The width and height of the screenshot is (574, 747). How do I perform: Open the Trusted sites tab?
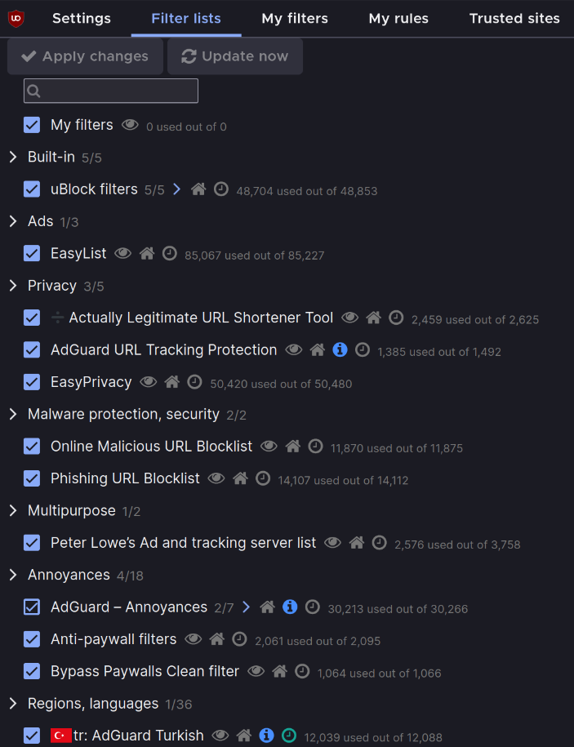coord(514,19)
